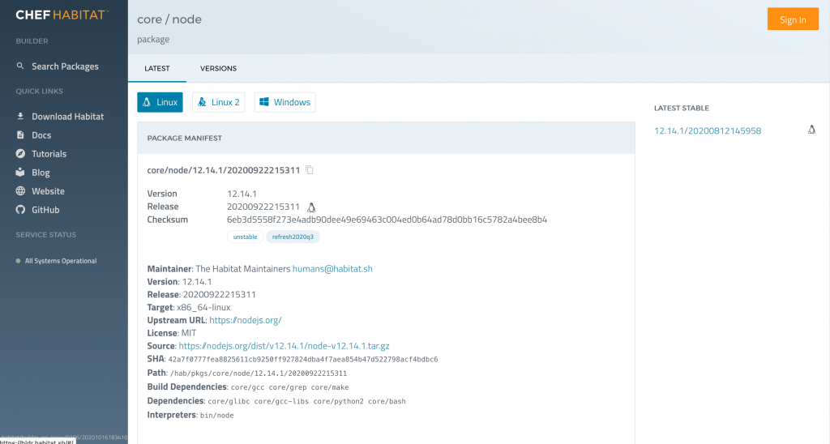
Task: Open the https://nodejs.org/ upstream URL
Action: point(246,320)
